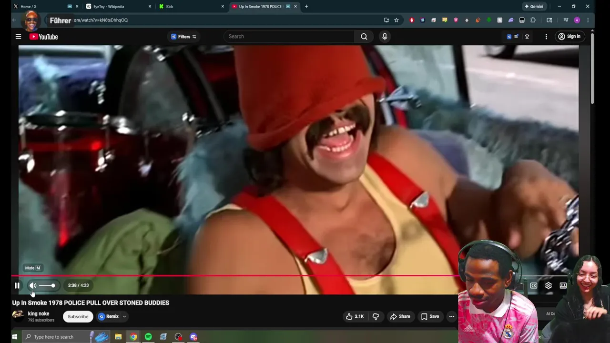Open the Chrome profile avatar A
Screen dimensions: 610x343
(x=577, y=20)
